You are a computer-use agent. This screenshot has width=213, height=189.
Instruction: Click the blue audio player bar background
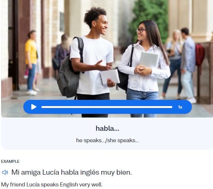(x=108, y=107)
